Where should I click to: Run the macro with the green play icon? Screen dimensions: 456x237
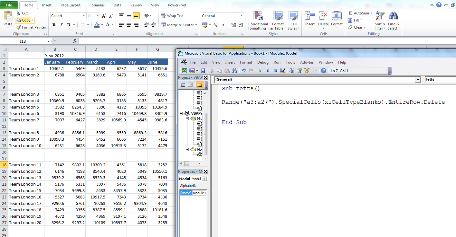point(260,71)
